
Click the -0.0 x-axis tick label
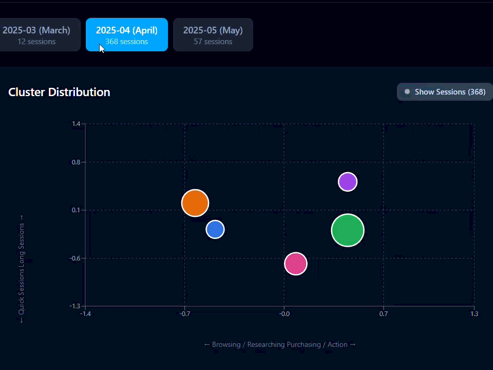tap(284, 314)
